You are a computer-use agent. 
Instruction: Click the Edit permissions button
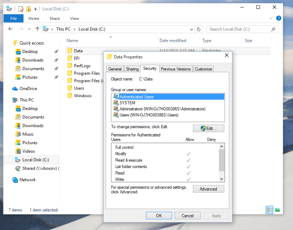click(208, 128)
